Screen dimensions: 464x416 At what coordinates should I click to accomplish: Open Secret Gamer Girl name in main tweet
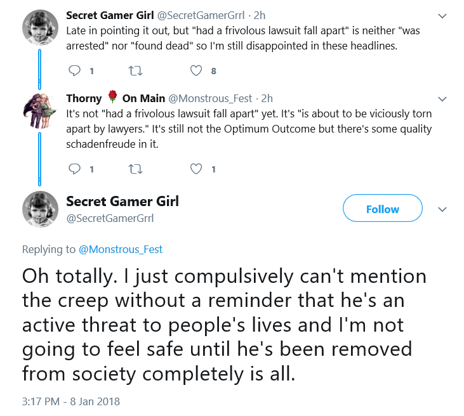pos(123,202)
